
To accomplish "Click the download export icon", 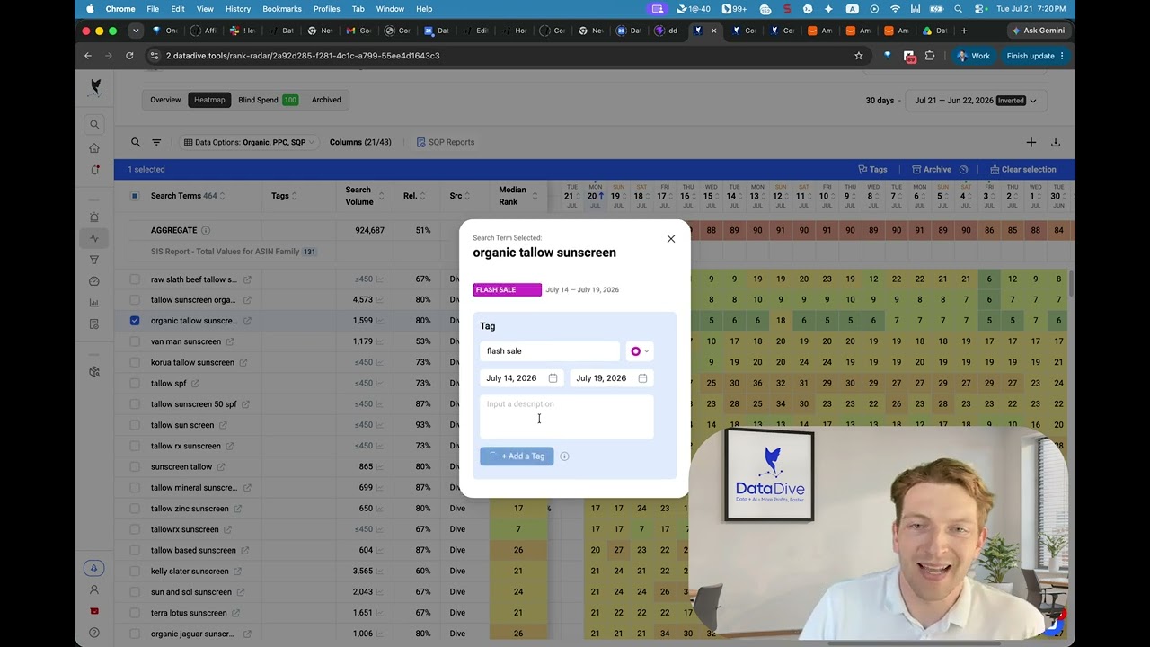I will [1056, 142].
